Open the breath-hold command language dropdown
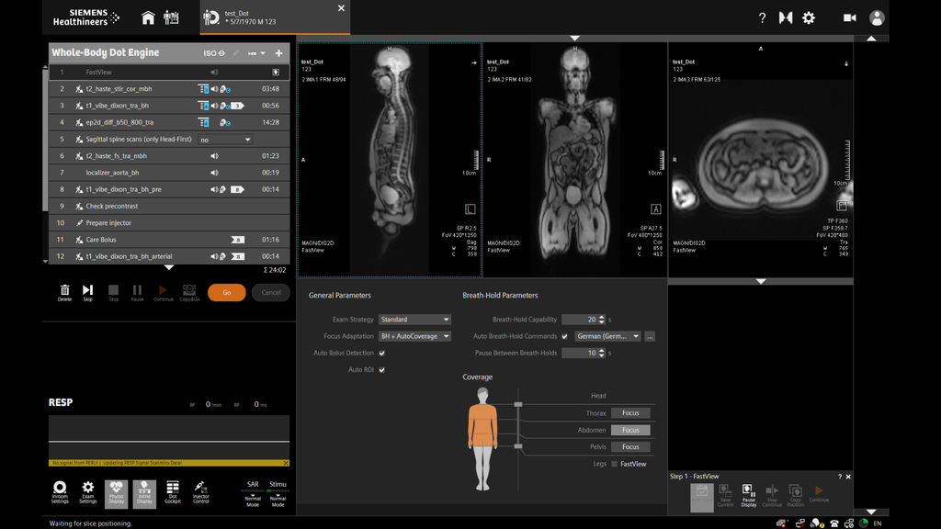 (x=607, y=336)
